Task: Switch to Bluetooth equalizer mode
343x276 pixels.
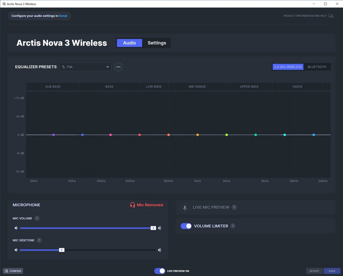Action: coord(317,67)
